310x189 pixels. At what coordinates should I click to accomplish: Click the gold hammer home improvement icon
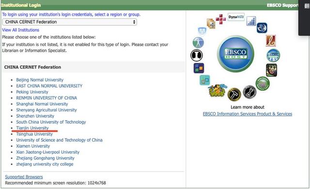[234, 94]
